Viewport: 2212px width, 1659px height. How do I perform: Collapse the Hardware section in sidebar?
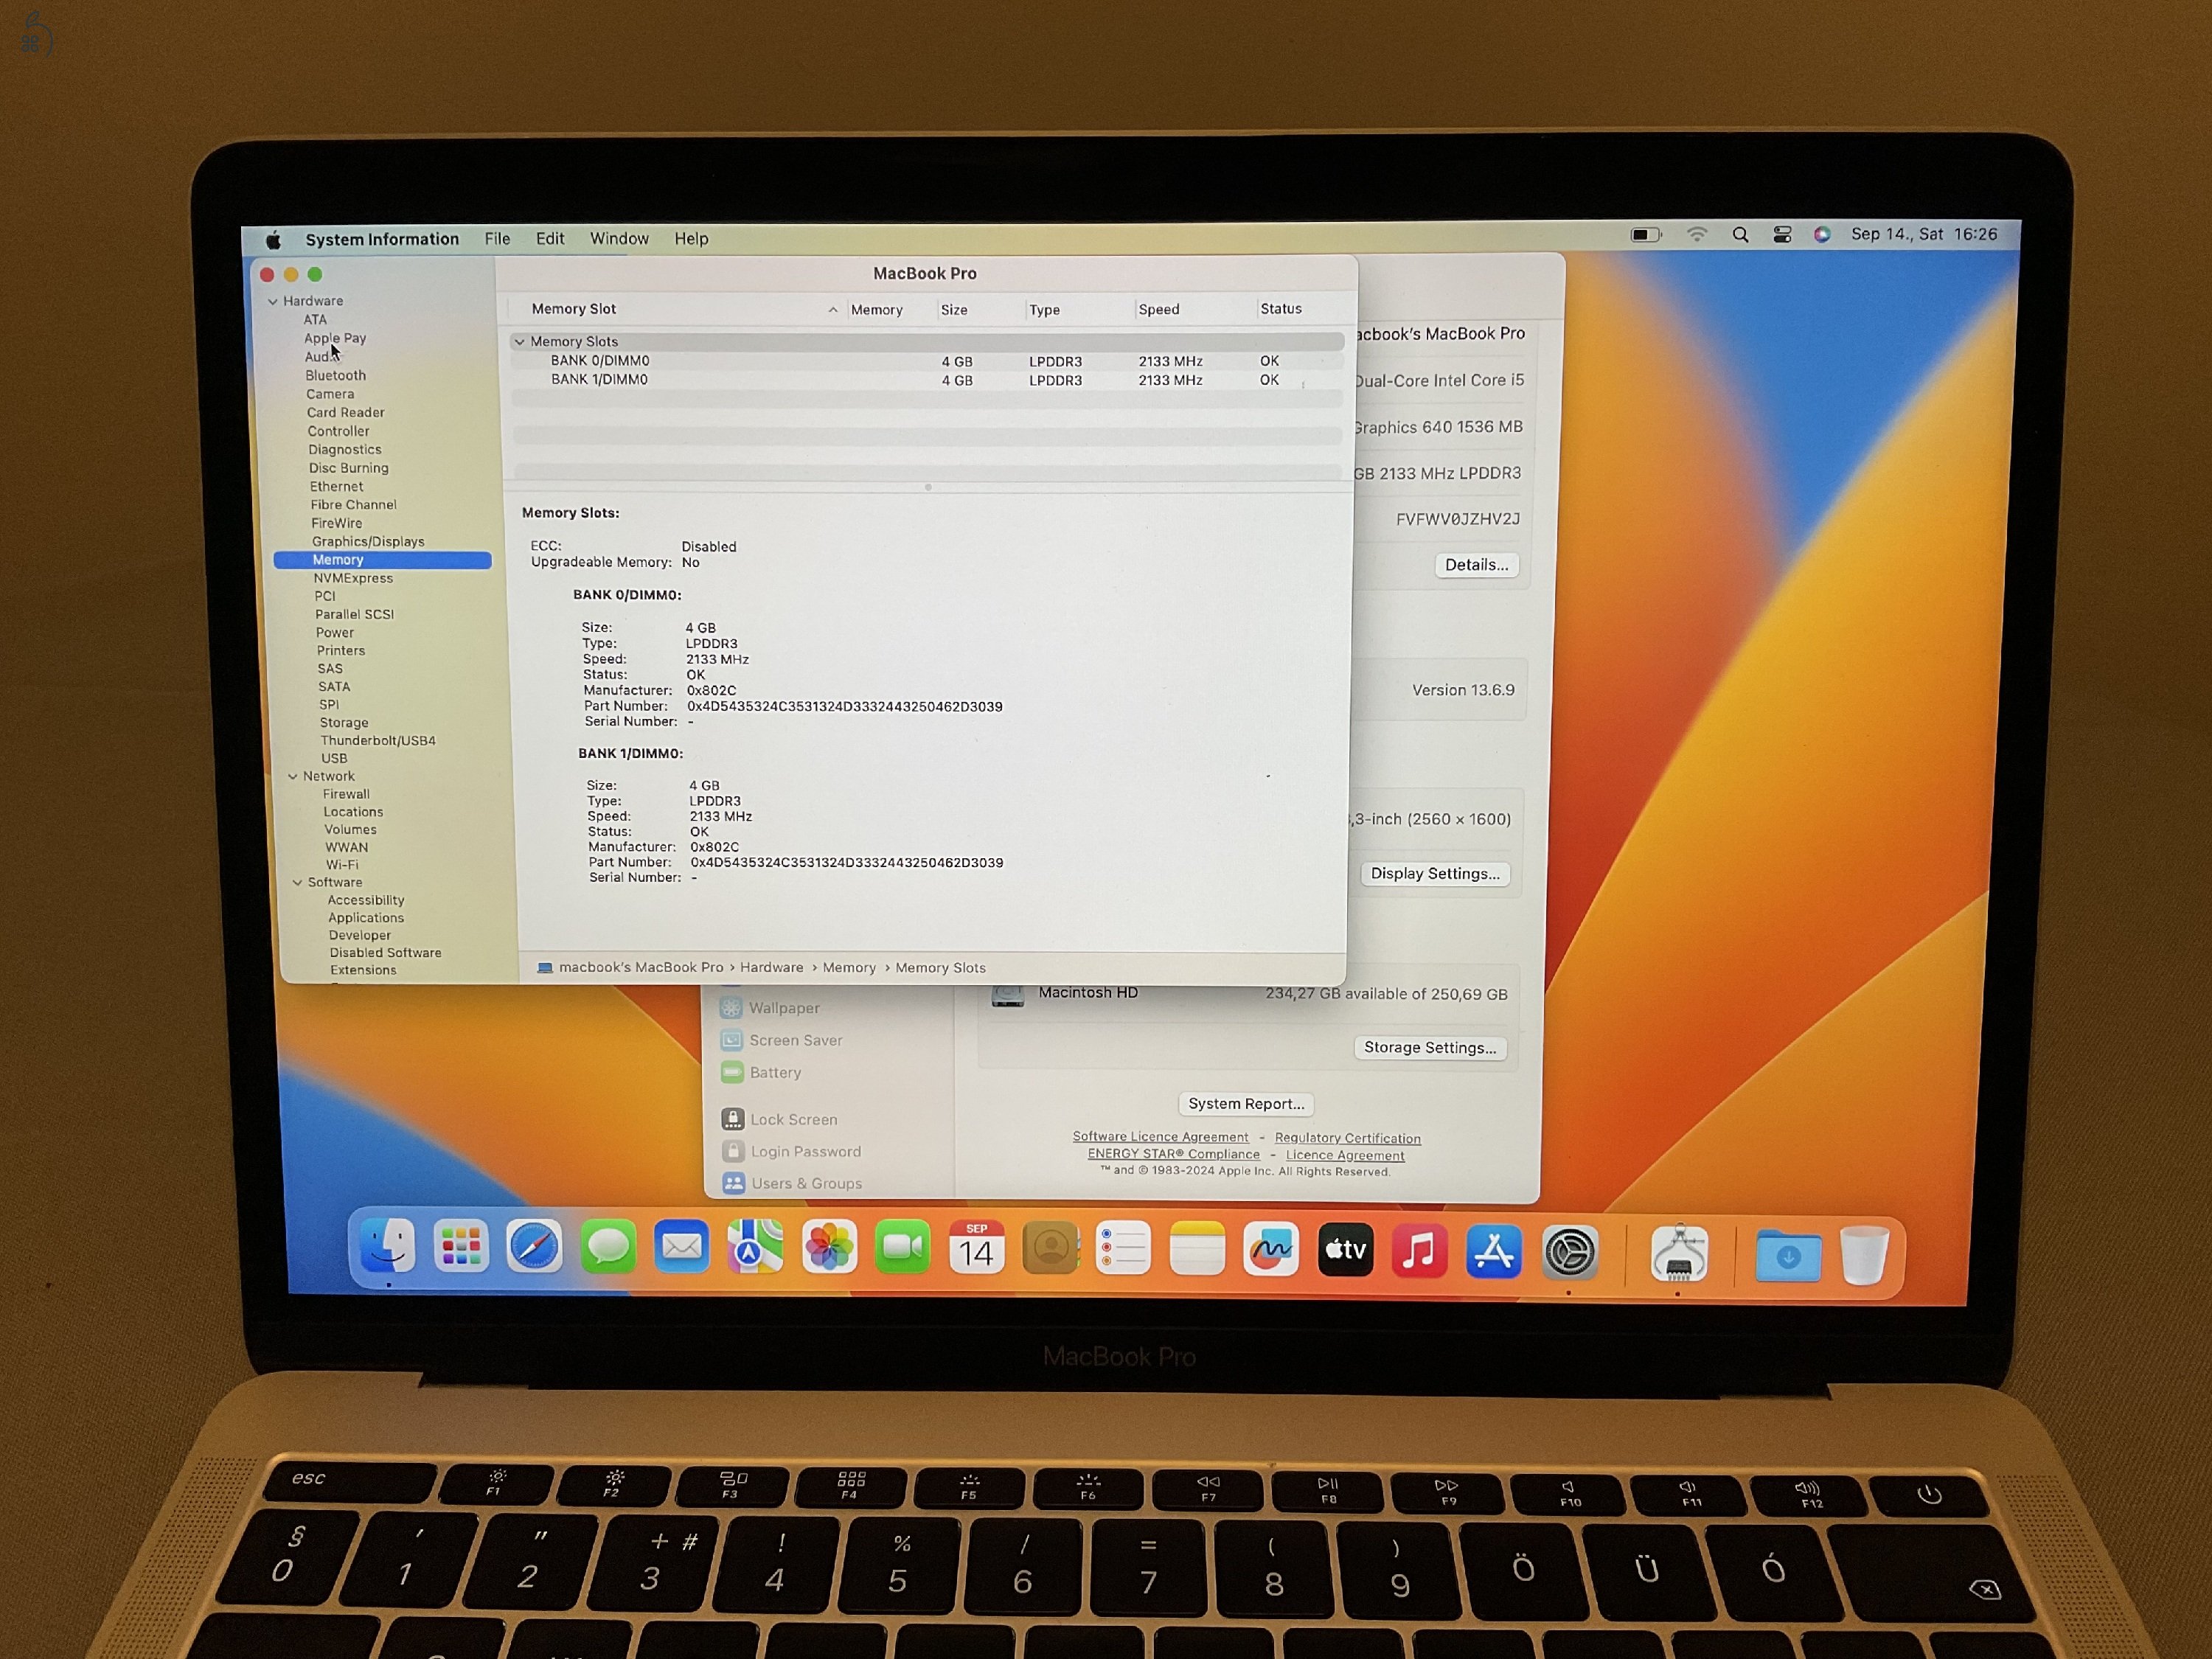pos(272,301)
